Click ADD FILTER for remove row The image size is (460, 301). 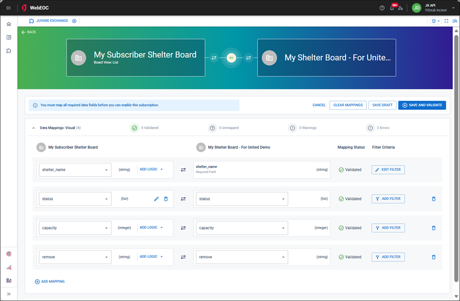[388, 257]
